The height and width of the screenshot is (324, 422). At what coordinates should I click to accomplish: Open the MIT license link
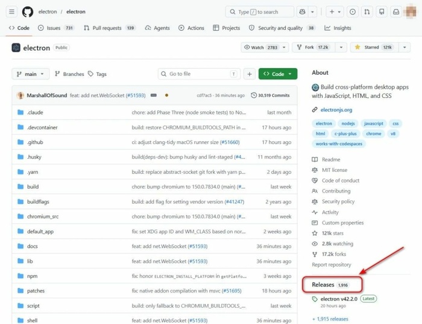[x=335, y=170]
